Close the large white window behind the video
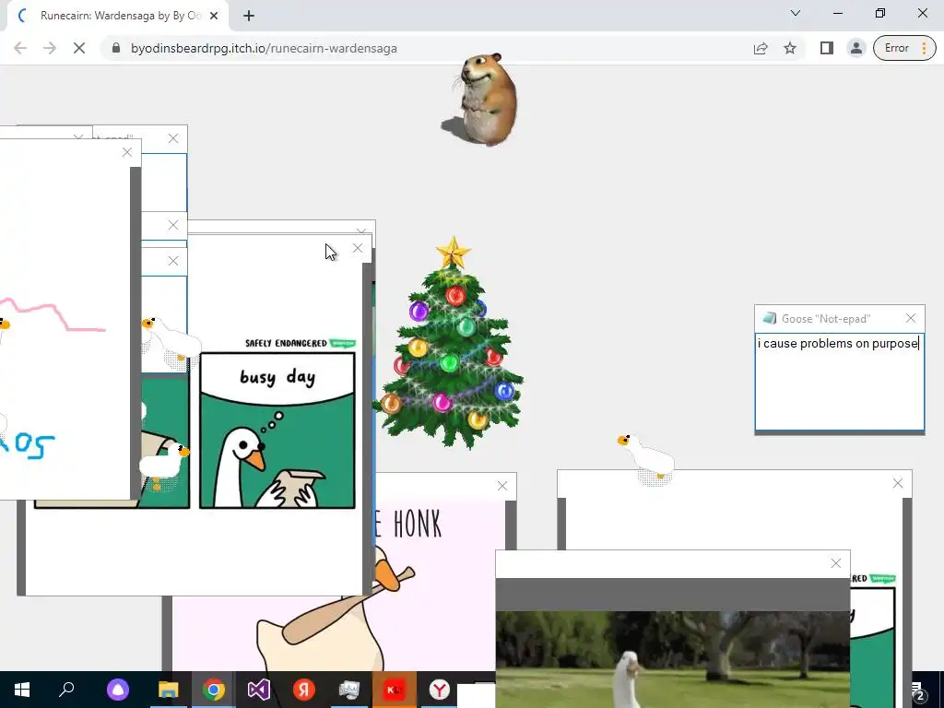This screenshot has height=708, width=944. coord(898,483)
